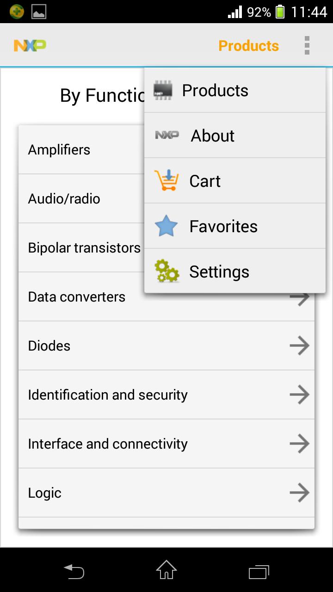Open the three-dot overflow menu
Screen dimensions: 333x592
pyautogui.click(x=307, y=46)
